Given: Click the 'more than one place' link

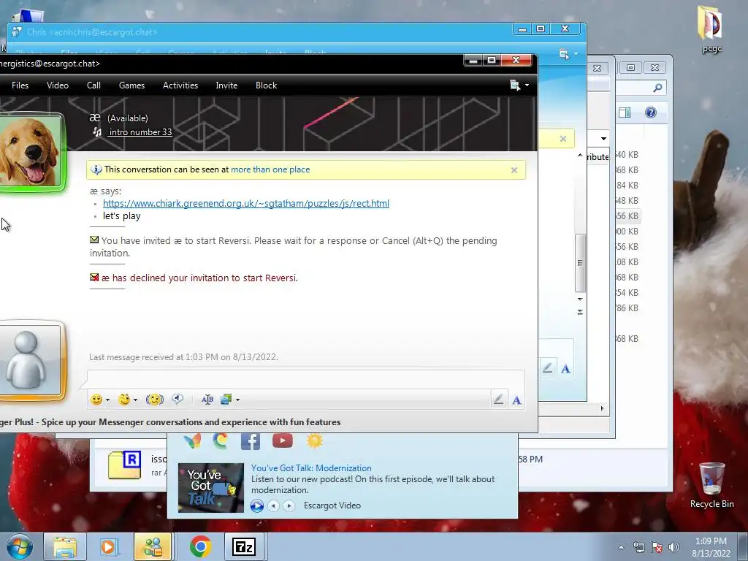Looking at the screenshot, I should coord(270,169).
